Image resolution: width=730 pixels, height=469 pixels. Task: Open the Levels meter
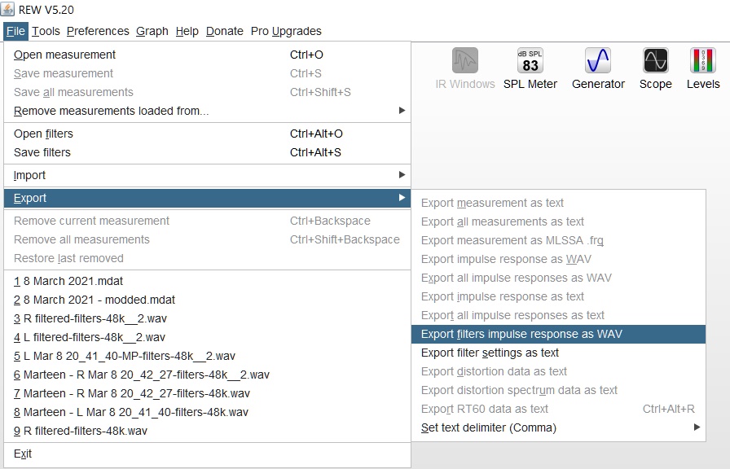tap(702, 68)
